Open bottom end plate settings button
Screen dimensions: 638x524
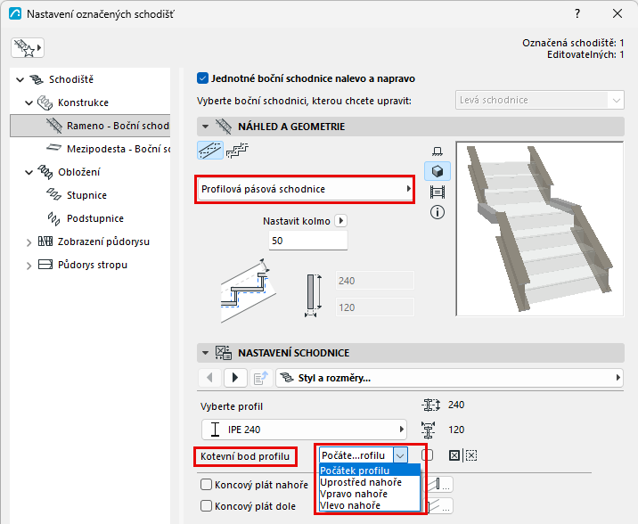[x=440, y=506]
